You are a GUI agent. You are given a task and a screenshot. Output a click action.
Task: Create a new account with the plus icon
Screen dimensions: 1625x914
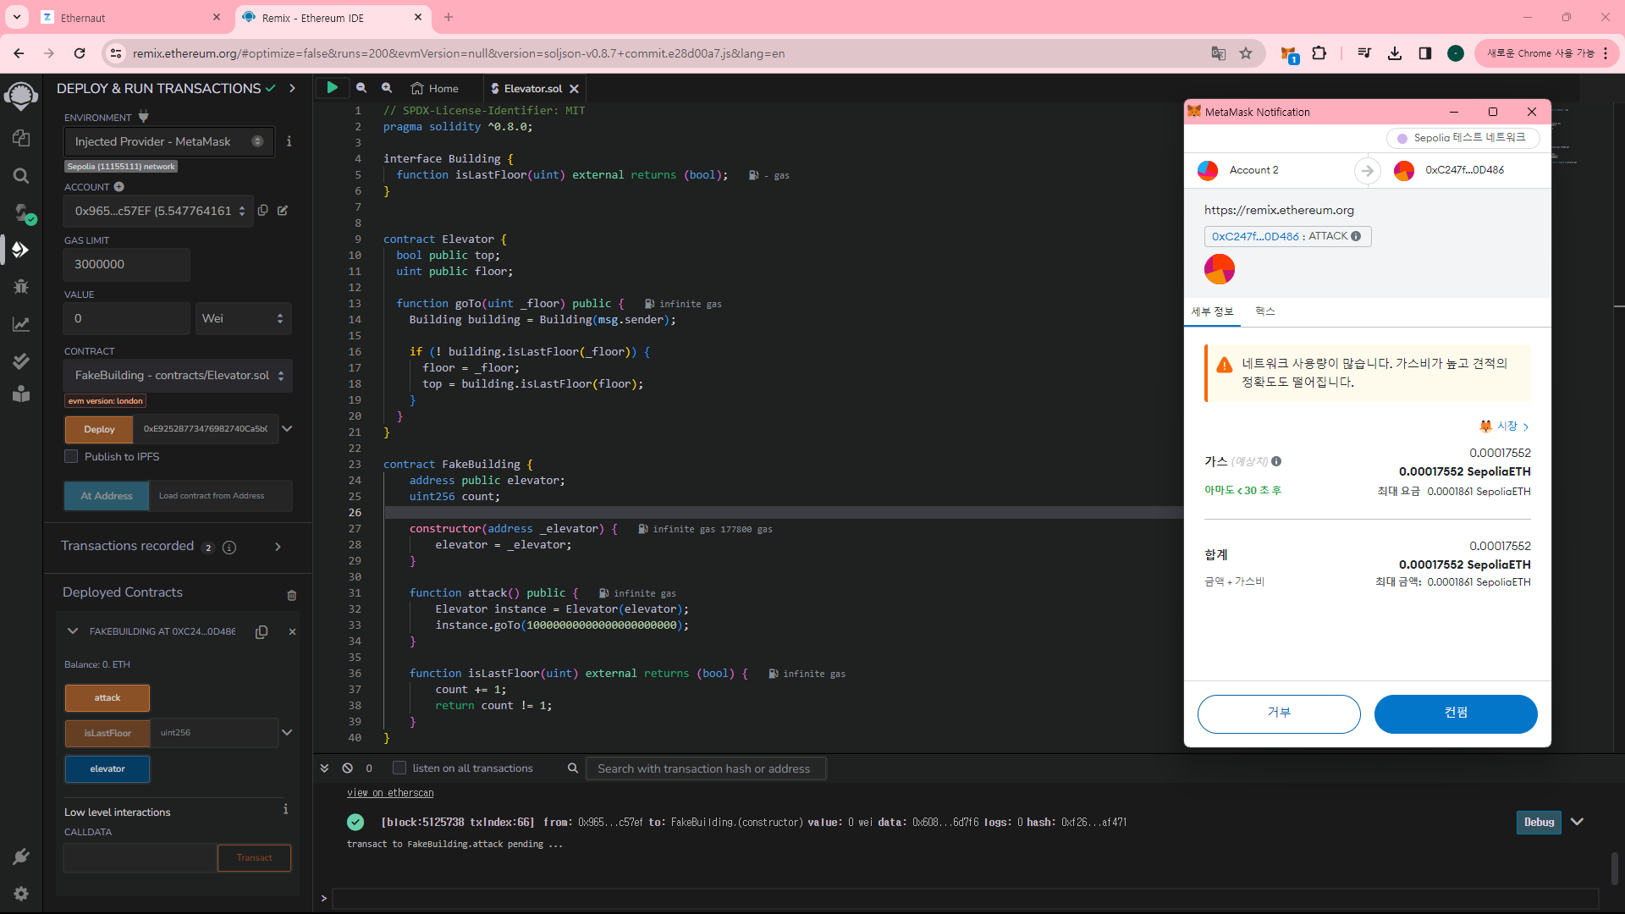(x=119, y=186)
